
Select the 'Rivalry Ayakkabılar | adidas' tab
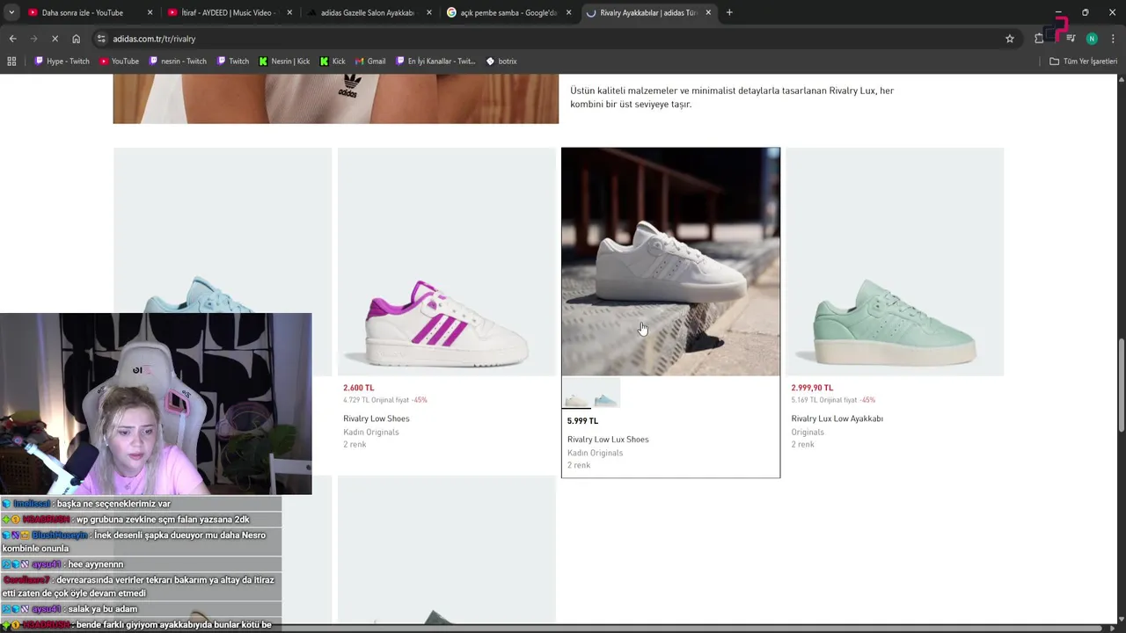[647, 12]
